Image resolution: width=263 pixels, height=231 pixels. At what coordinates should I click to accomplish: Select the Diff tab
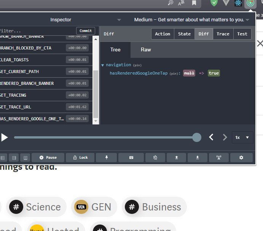tap(204, 34)
